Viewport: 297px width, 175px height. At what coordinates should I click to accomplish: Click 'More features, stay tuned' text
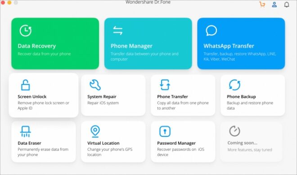pos(250,150)
